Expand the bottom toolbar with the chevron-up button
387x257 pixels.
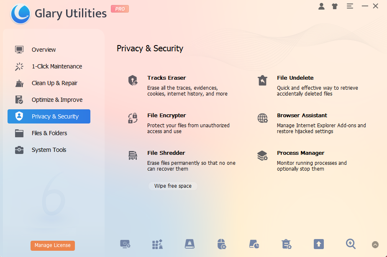(x=375, y=244)
